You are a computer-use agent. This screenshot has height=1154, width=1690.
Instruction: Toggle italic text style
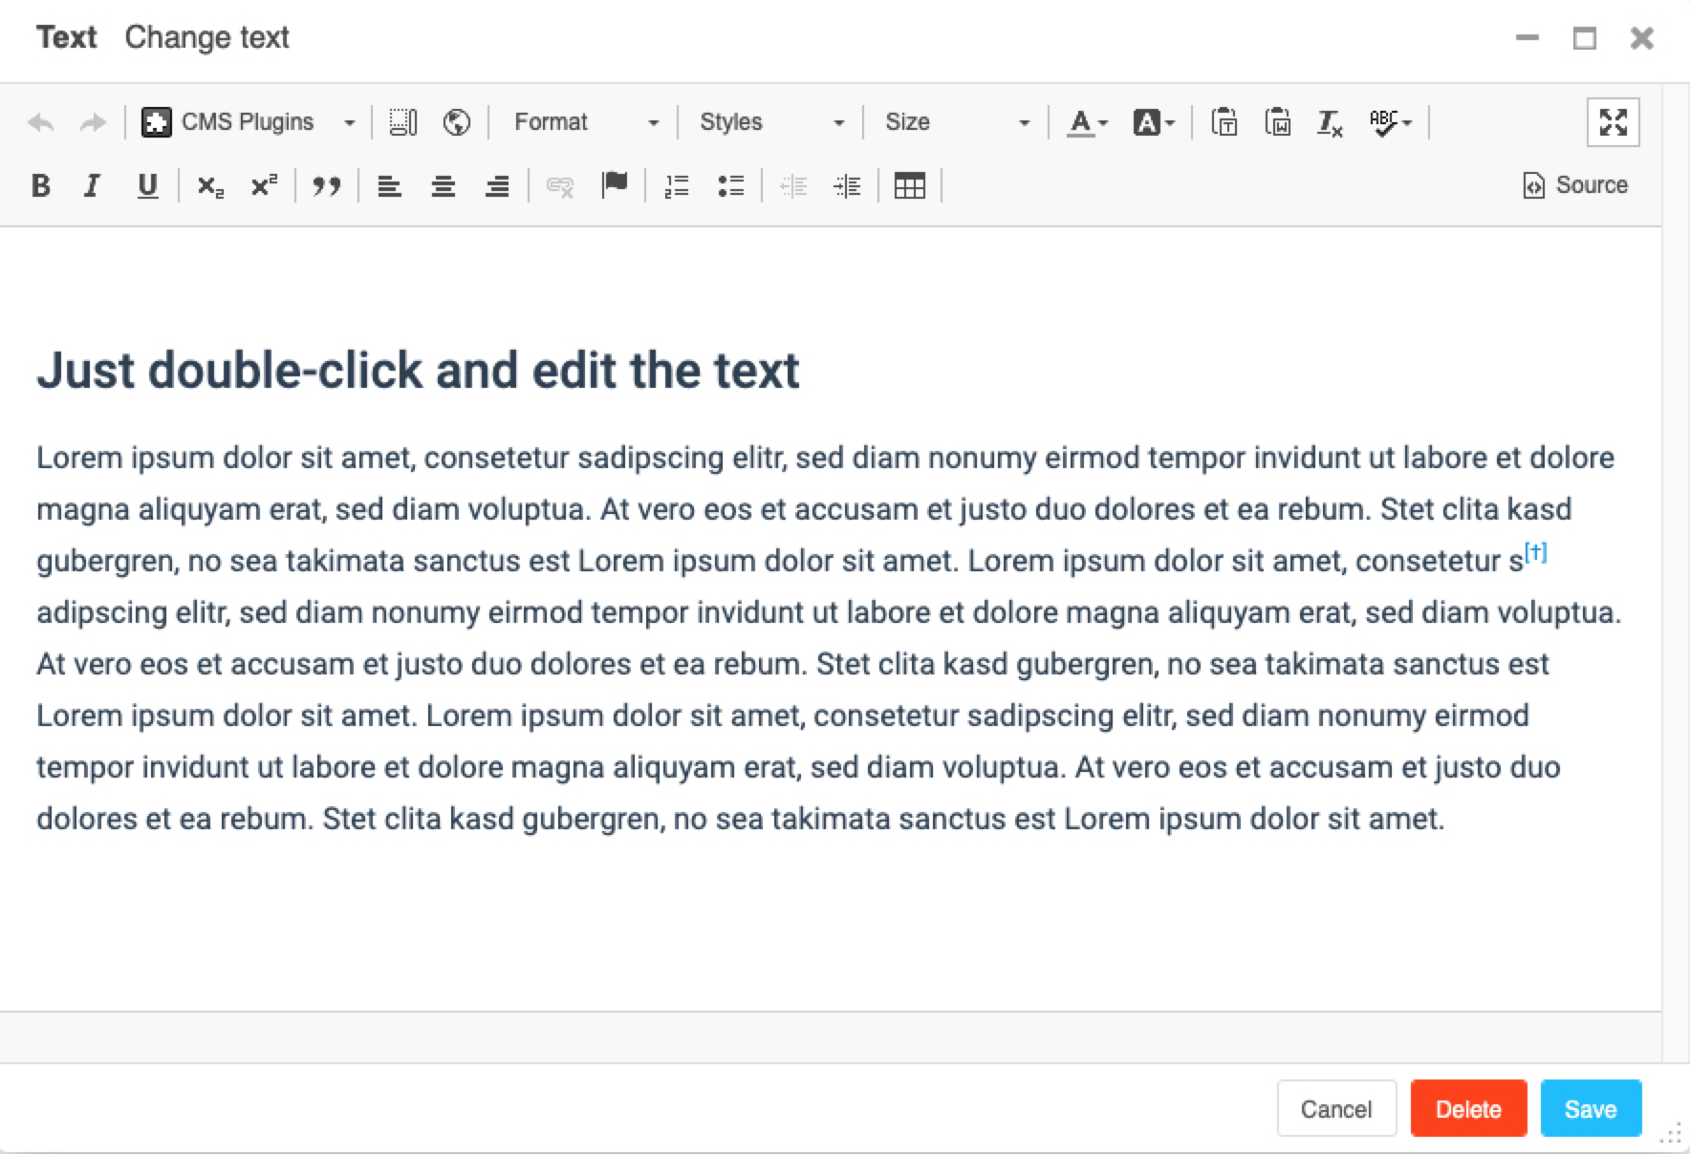[x=93, y=185]
